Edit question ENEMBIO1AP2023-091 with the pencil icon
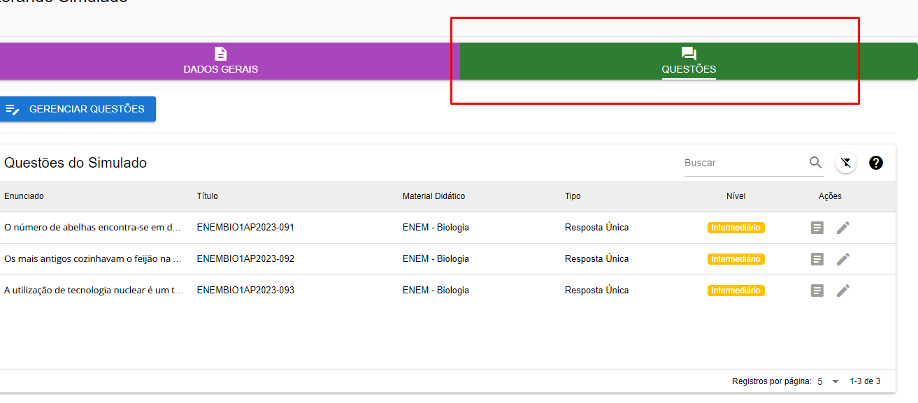Image resolution: width=918 pixels, height=403 pixels. (x=843, y=228)
